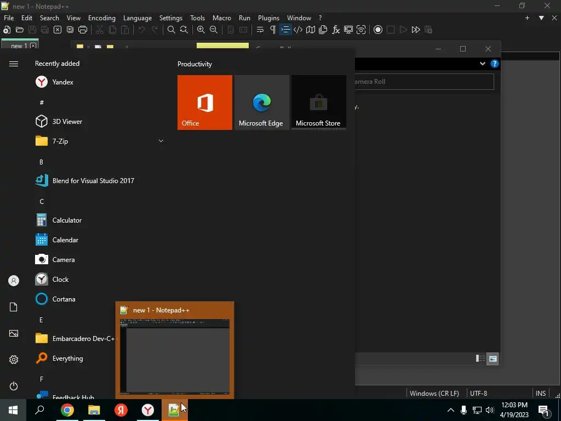
Task: Expand the Explorer window ribbon chevron
Action: pos(483,64)
